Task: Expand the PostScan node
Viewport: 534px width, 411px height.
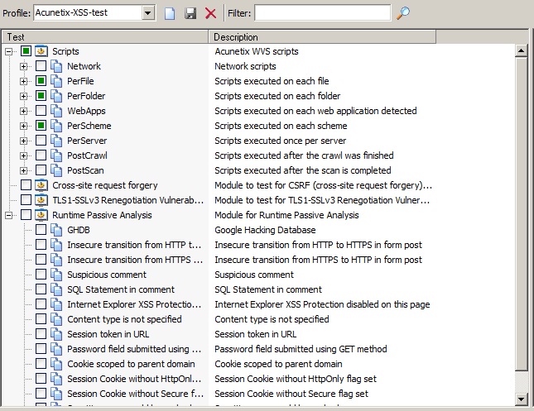Action: coord(23,171)
